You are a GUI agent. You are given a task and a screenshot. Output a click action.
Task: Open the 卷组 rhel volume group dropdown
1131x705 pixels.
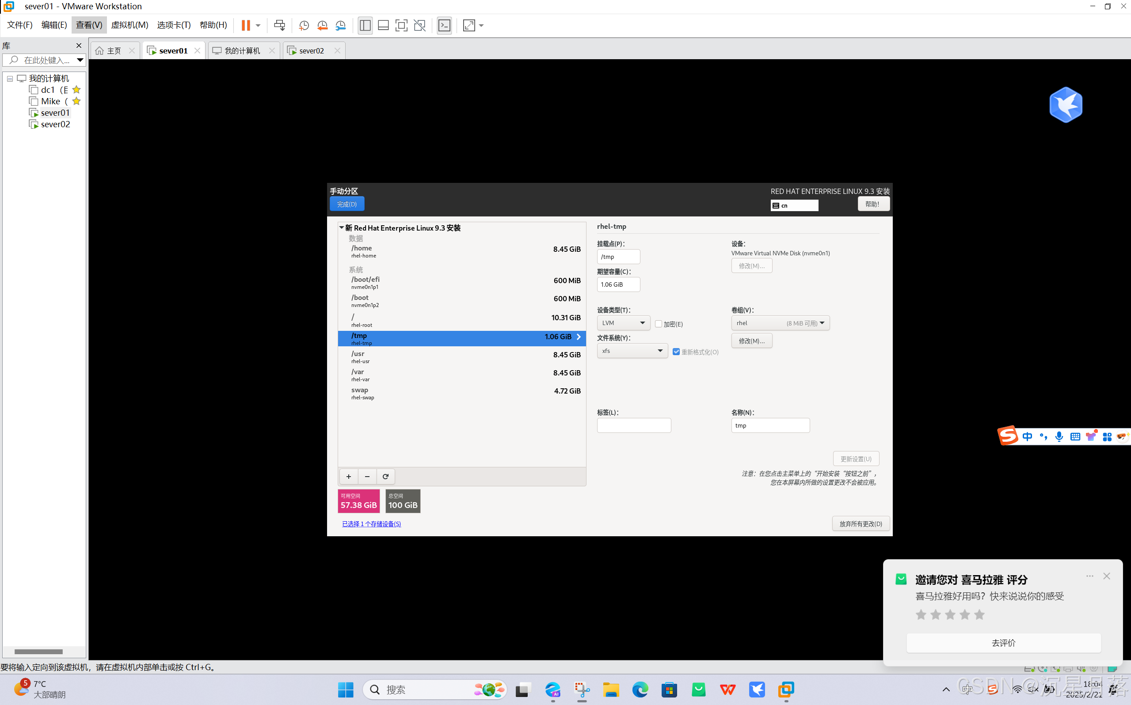click(x=780, y=322)
